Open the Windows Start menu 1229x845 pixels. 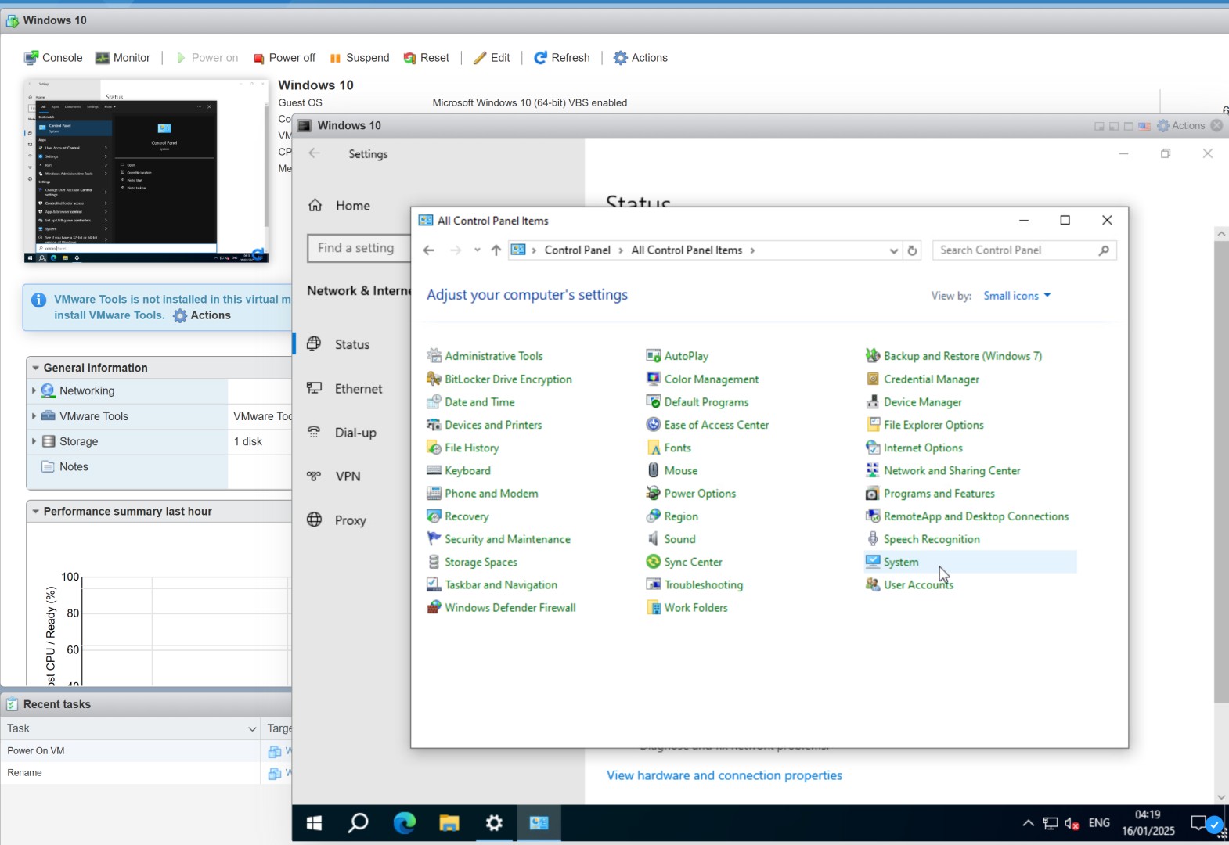point(315,823)
